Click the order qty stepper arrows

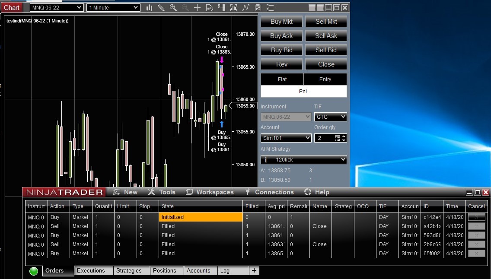[x=344, y=138]
